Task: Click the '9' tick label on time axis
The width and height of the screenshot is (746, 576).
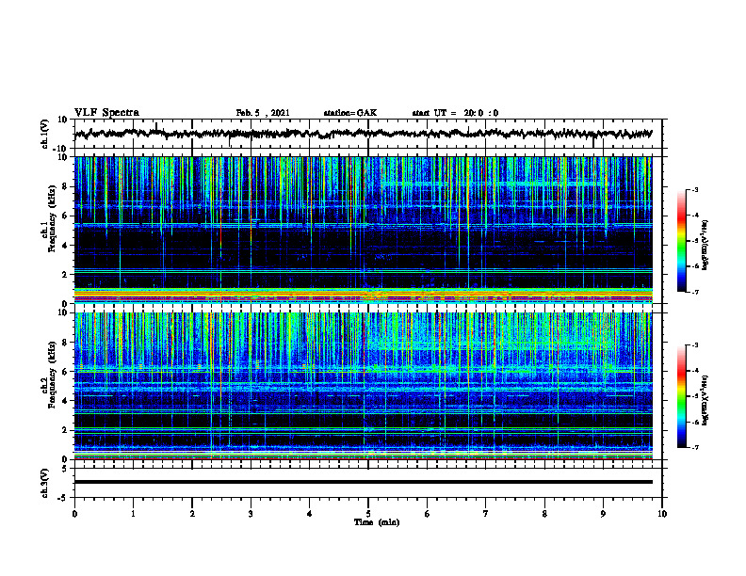Action: coord(603,514)
